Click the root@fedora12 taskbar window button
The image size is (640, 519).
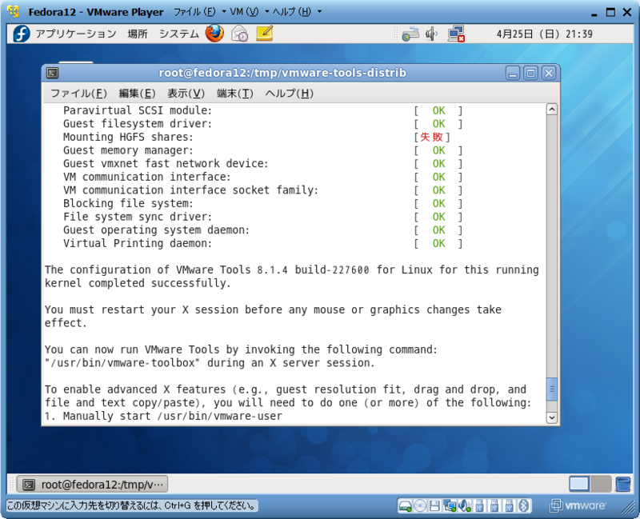pyautogui.click(x=92, y=485)
